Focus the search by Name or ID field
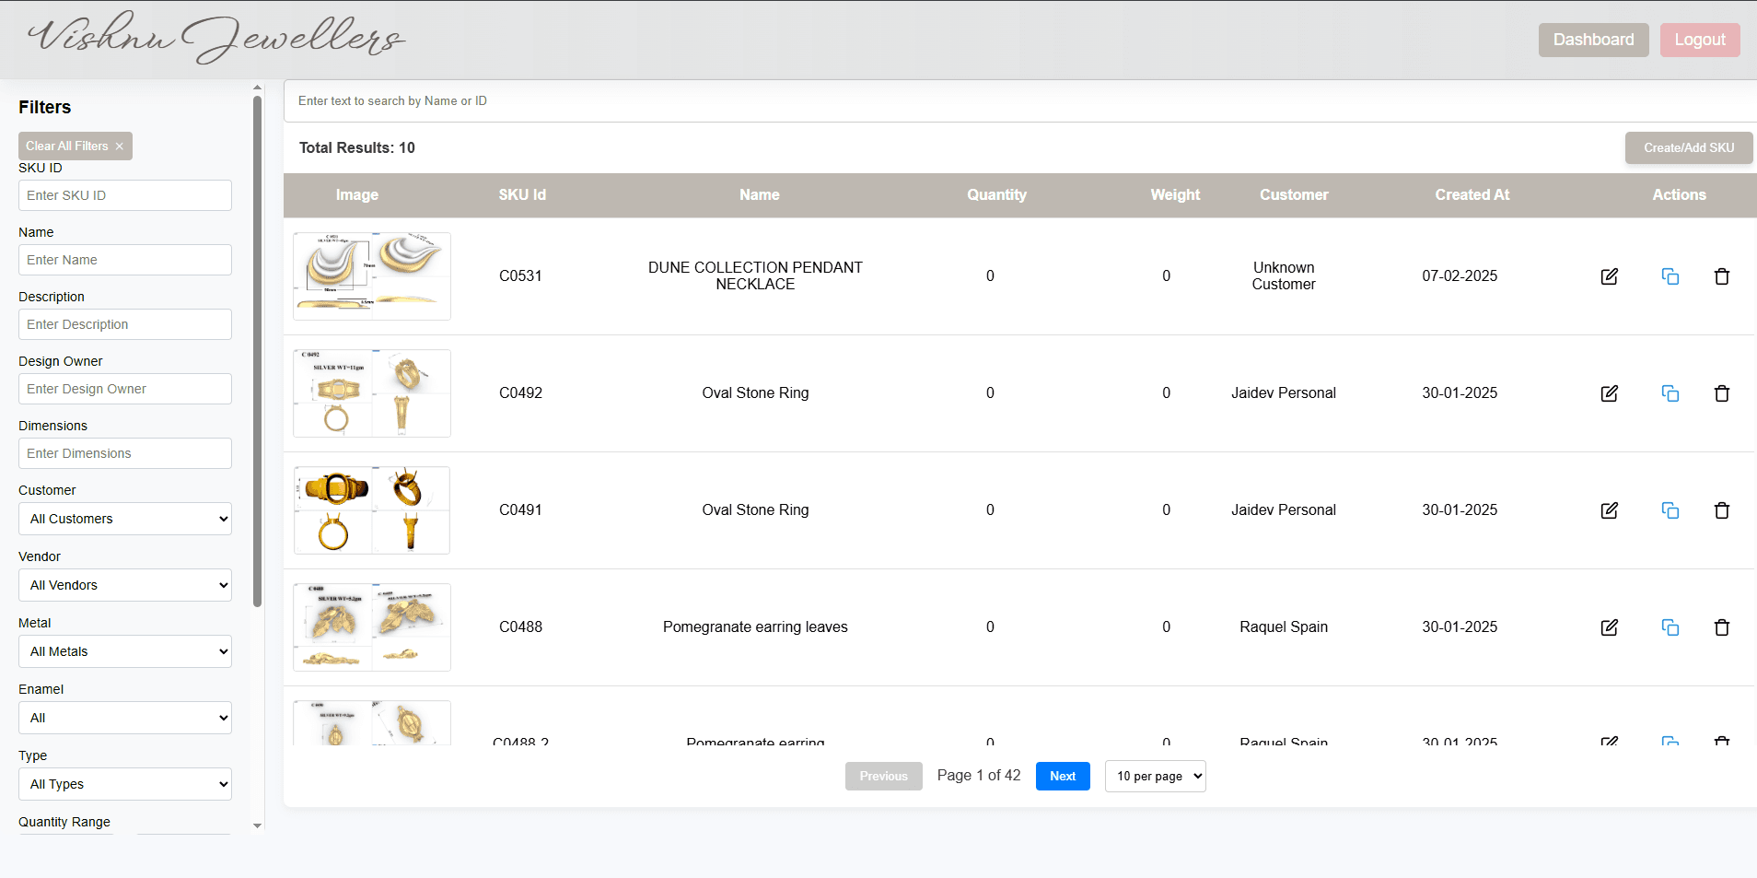 pos(1013,101)
